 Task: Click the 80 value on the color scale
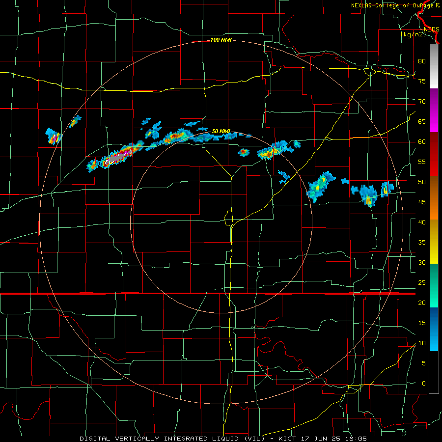tap(422, 61)
